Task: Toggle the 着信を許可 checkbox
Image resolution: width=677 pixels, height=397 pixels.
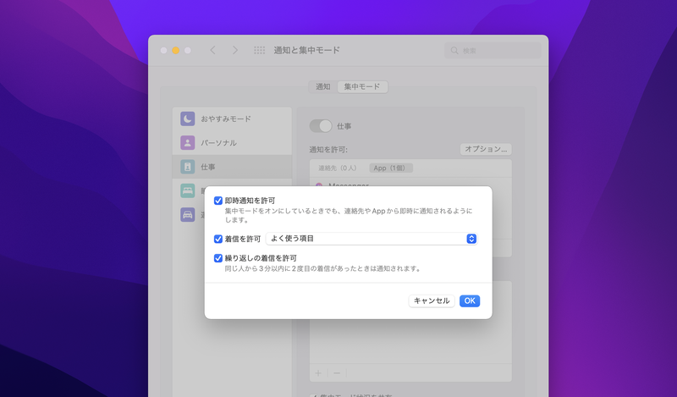Action: point(218,239)
